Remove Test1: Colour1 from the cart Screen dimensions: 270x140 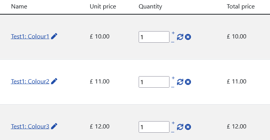coord(188,37)
